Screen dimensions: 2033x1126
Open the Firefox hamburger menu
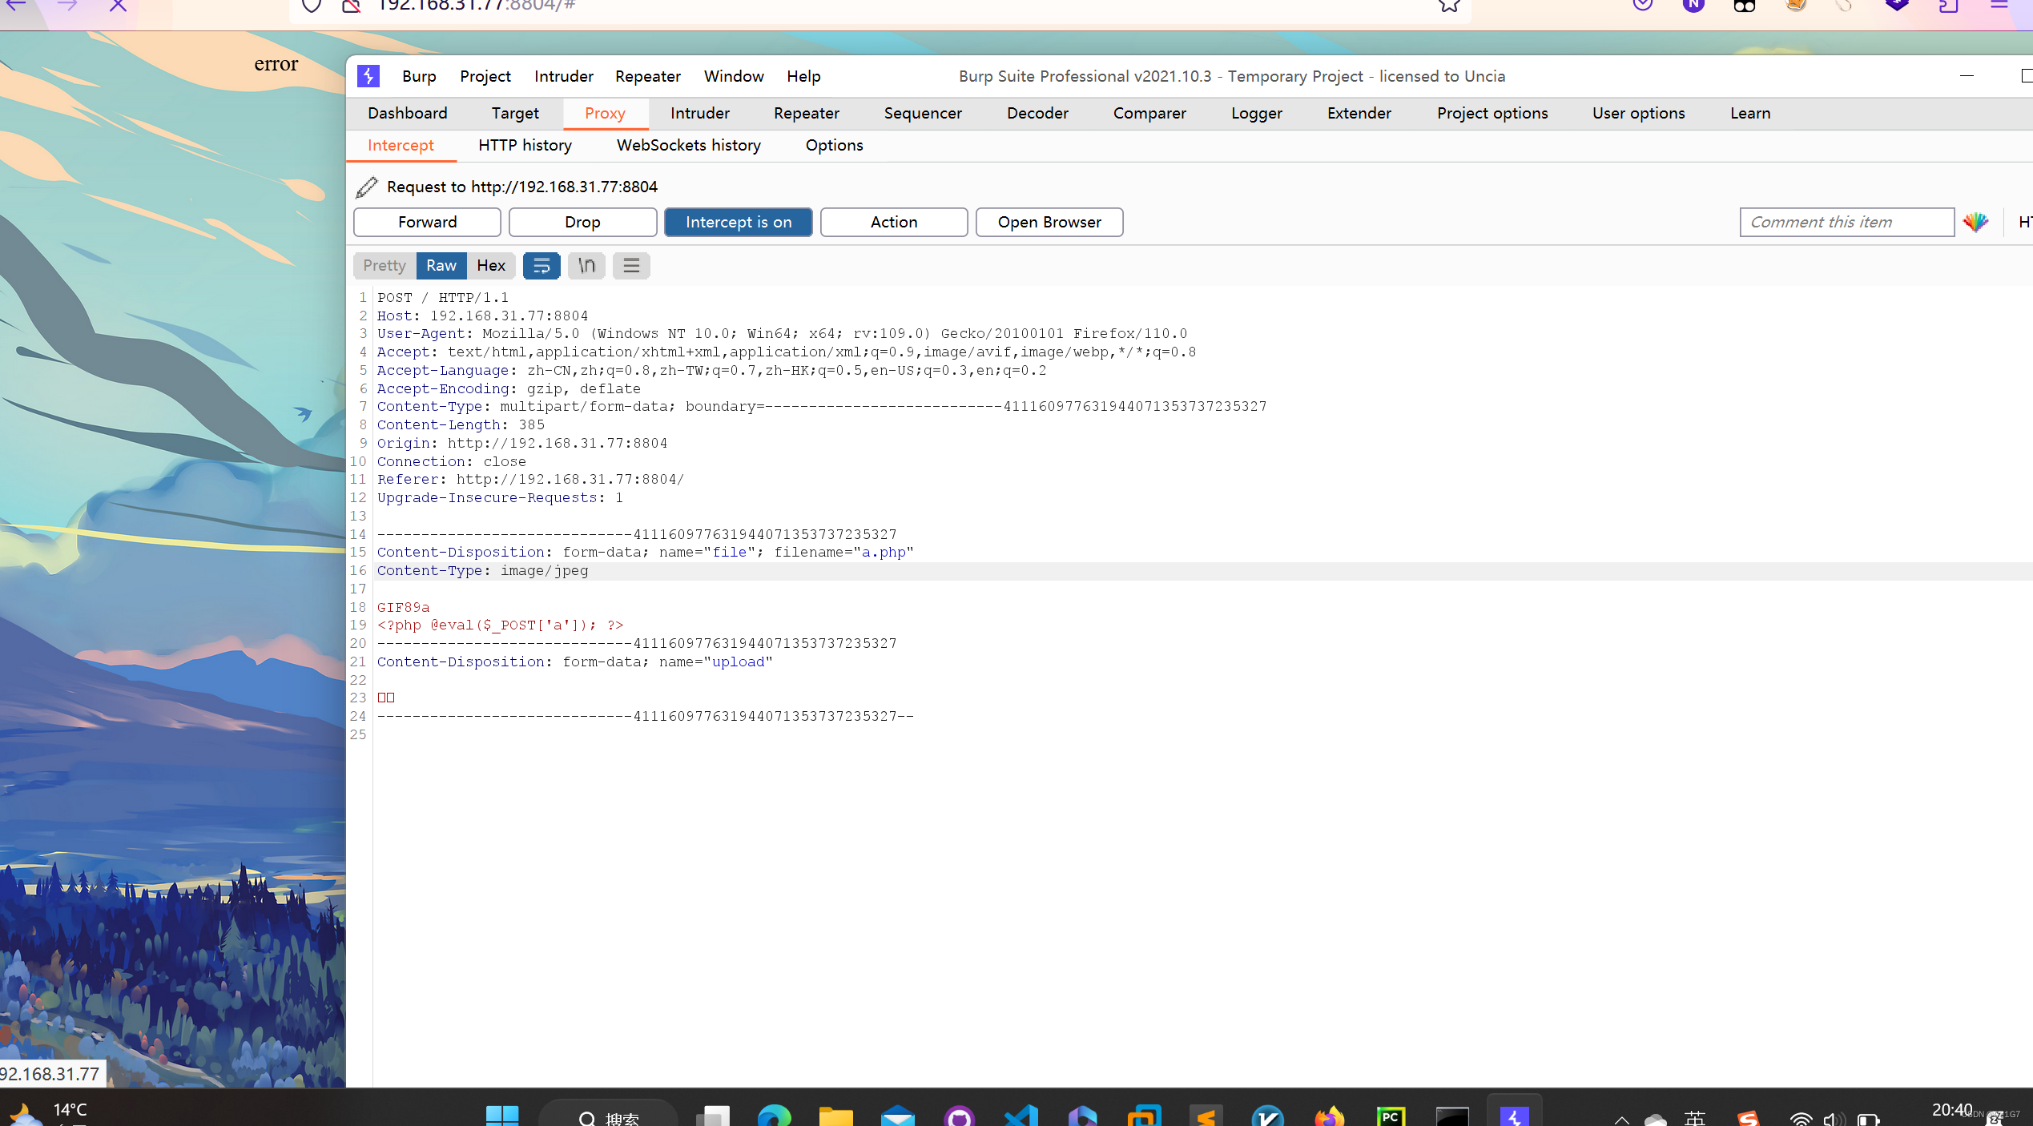(2000, 5)
